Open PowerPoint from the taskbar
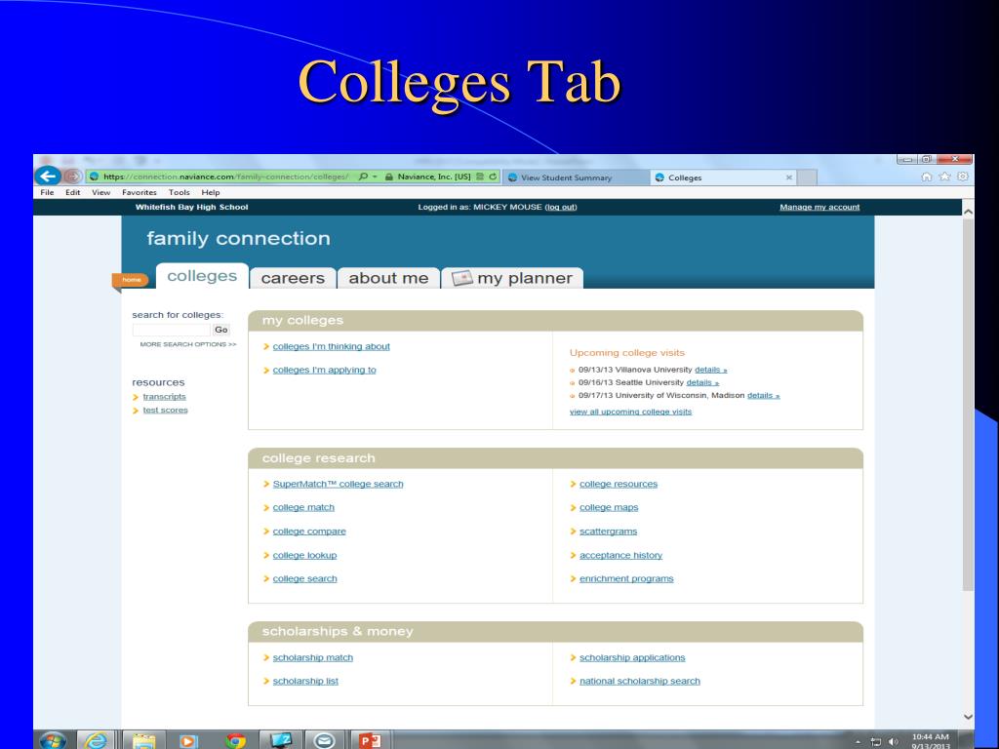999x749 pixels. [x=370, y=740]
